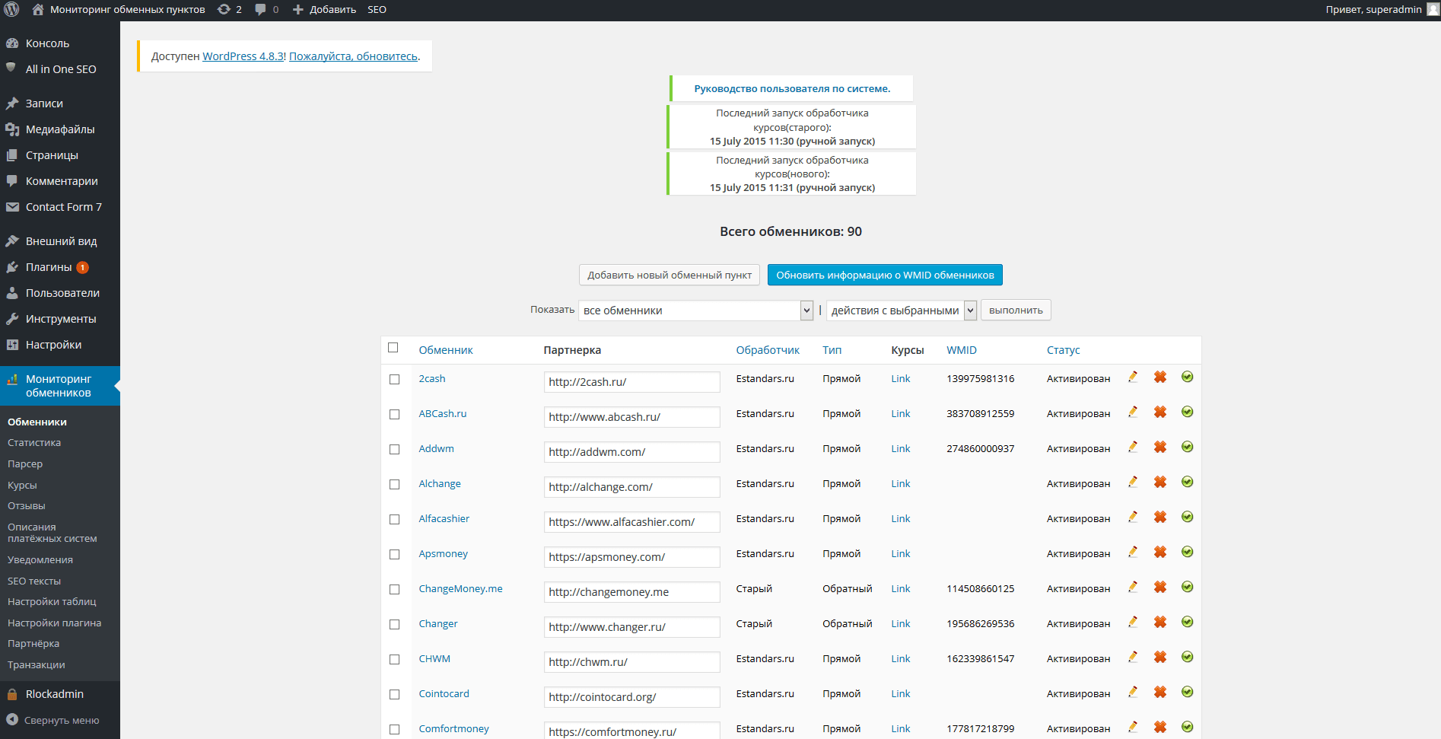The height and width of the screenshot is (739, 1441).
Task: Open the Добавить menu in admin bar
Action: (x=324, y=10)
